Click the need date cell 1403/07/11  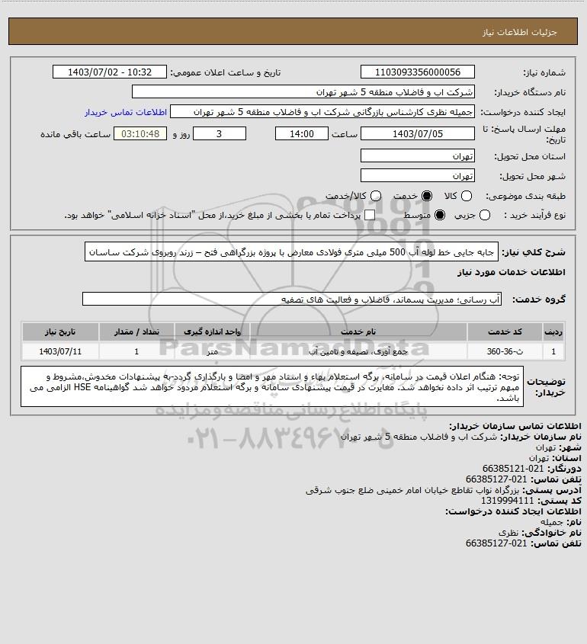(x=60, y=351)
